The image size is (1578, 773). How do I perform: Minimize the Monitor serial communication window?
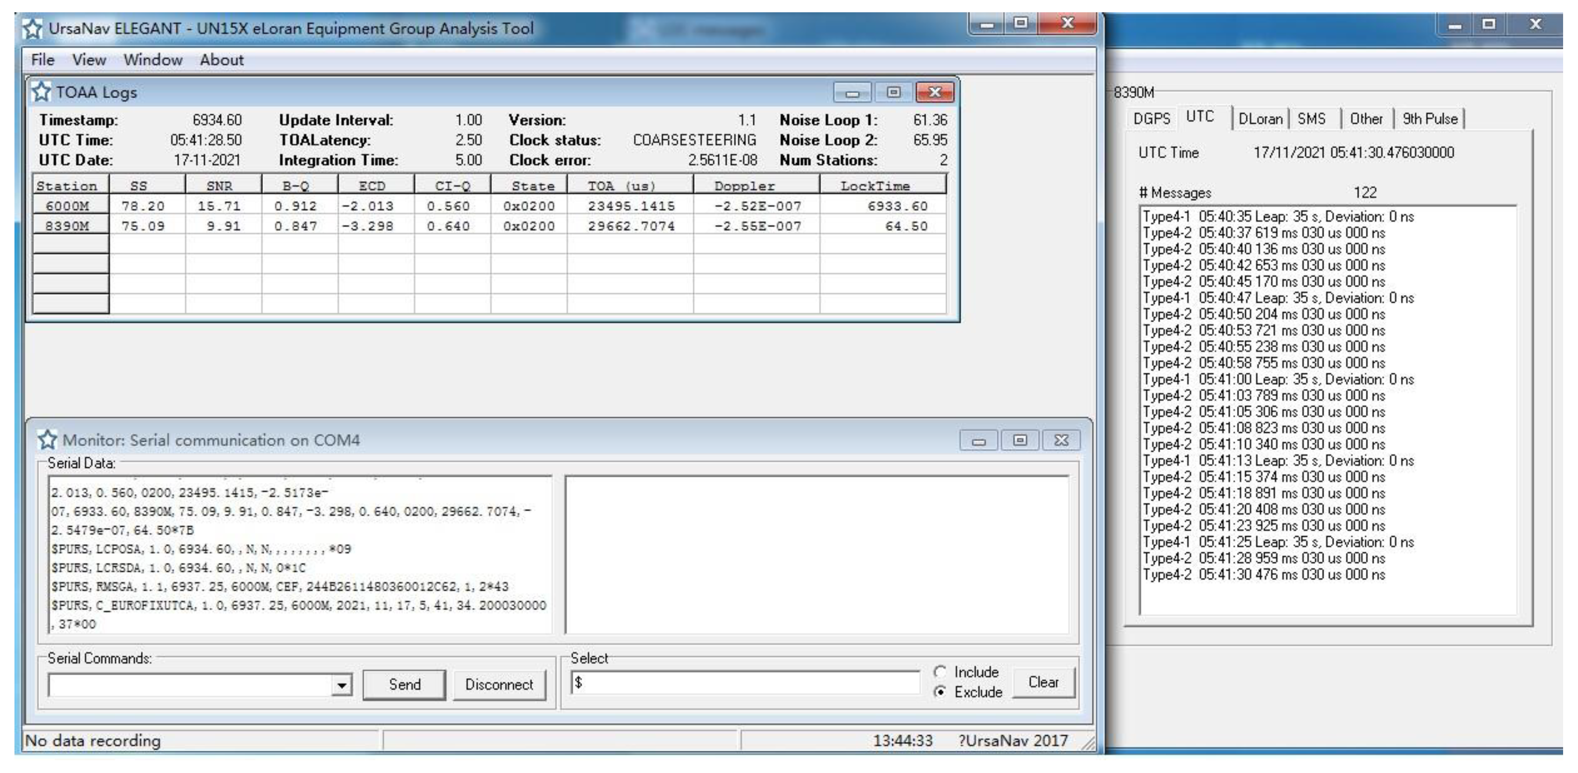(979, 440)
